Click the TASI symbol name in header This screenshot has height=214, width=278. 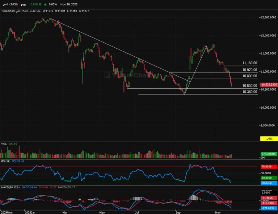pyautogui.click(x=10, y=4)
